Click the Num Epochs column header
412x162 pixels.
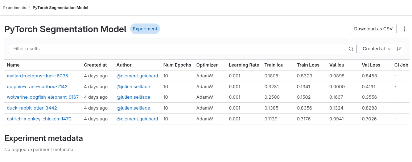(177, 65)
